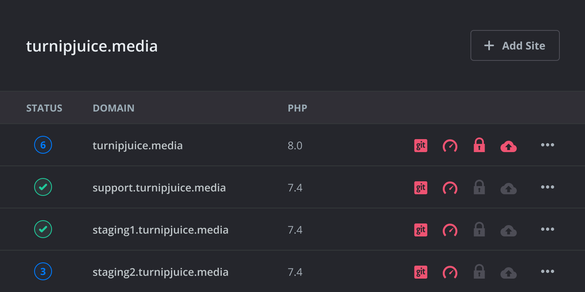Click the PHP column header
The height and width of the screenshot is (292, 585).
coord(297,108)
